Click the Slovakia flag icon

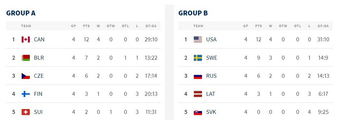[x=198, y=112]
